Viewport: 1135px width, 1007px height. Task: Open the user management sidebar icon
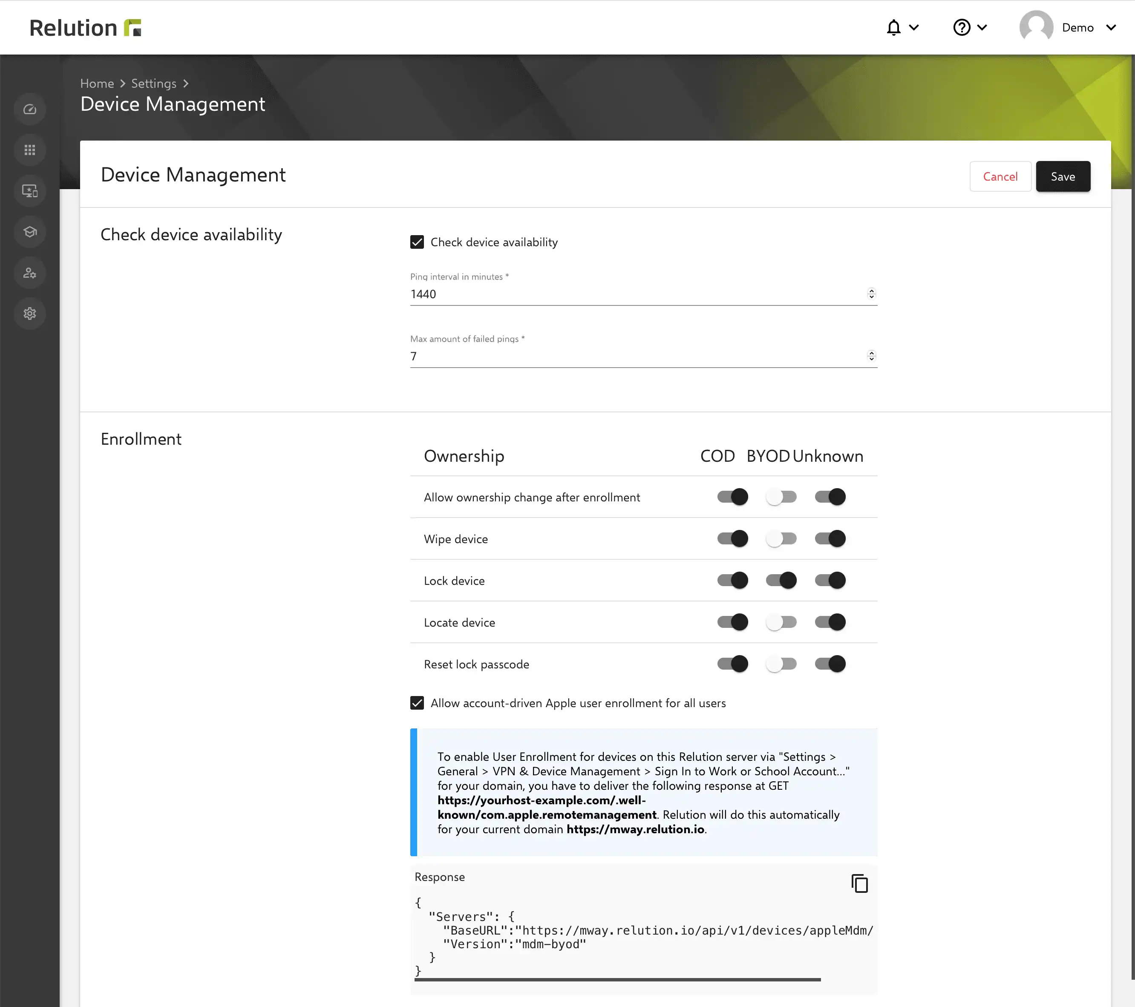pos(30,273)
